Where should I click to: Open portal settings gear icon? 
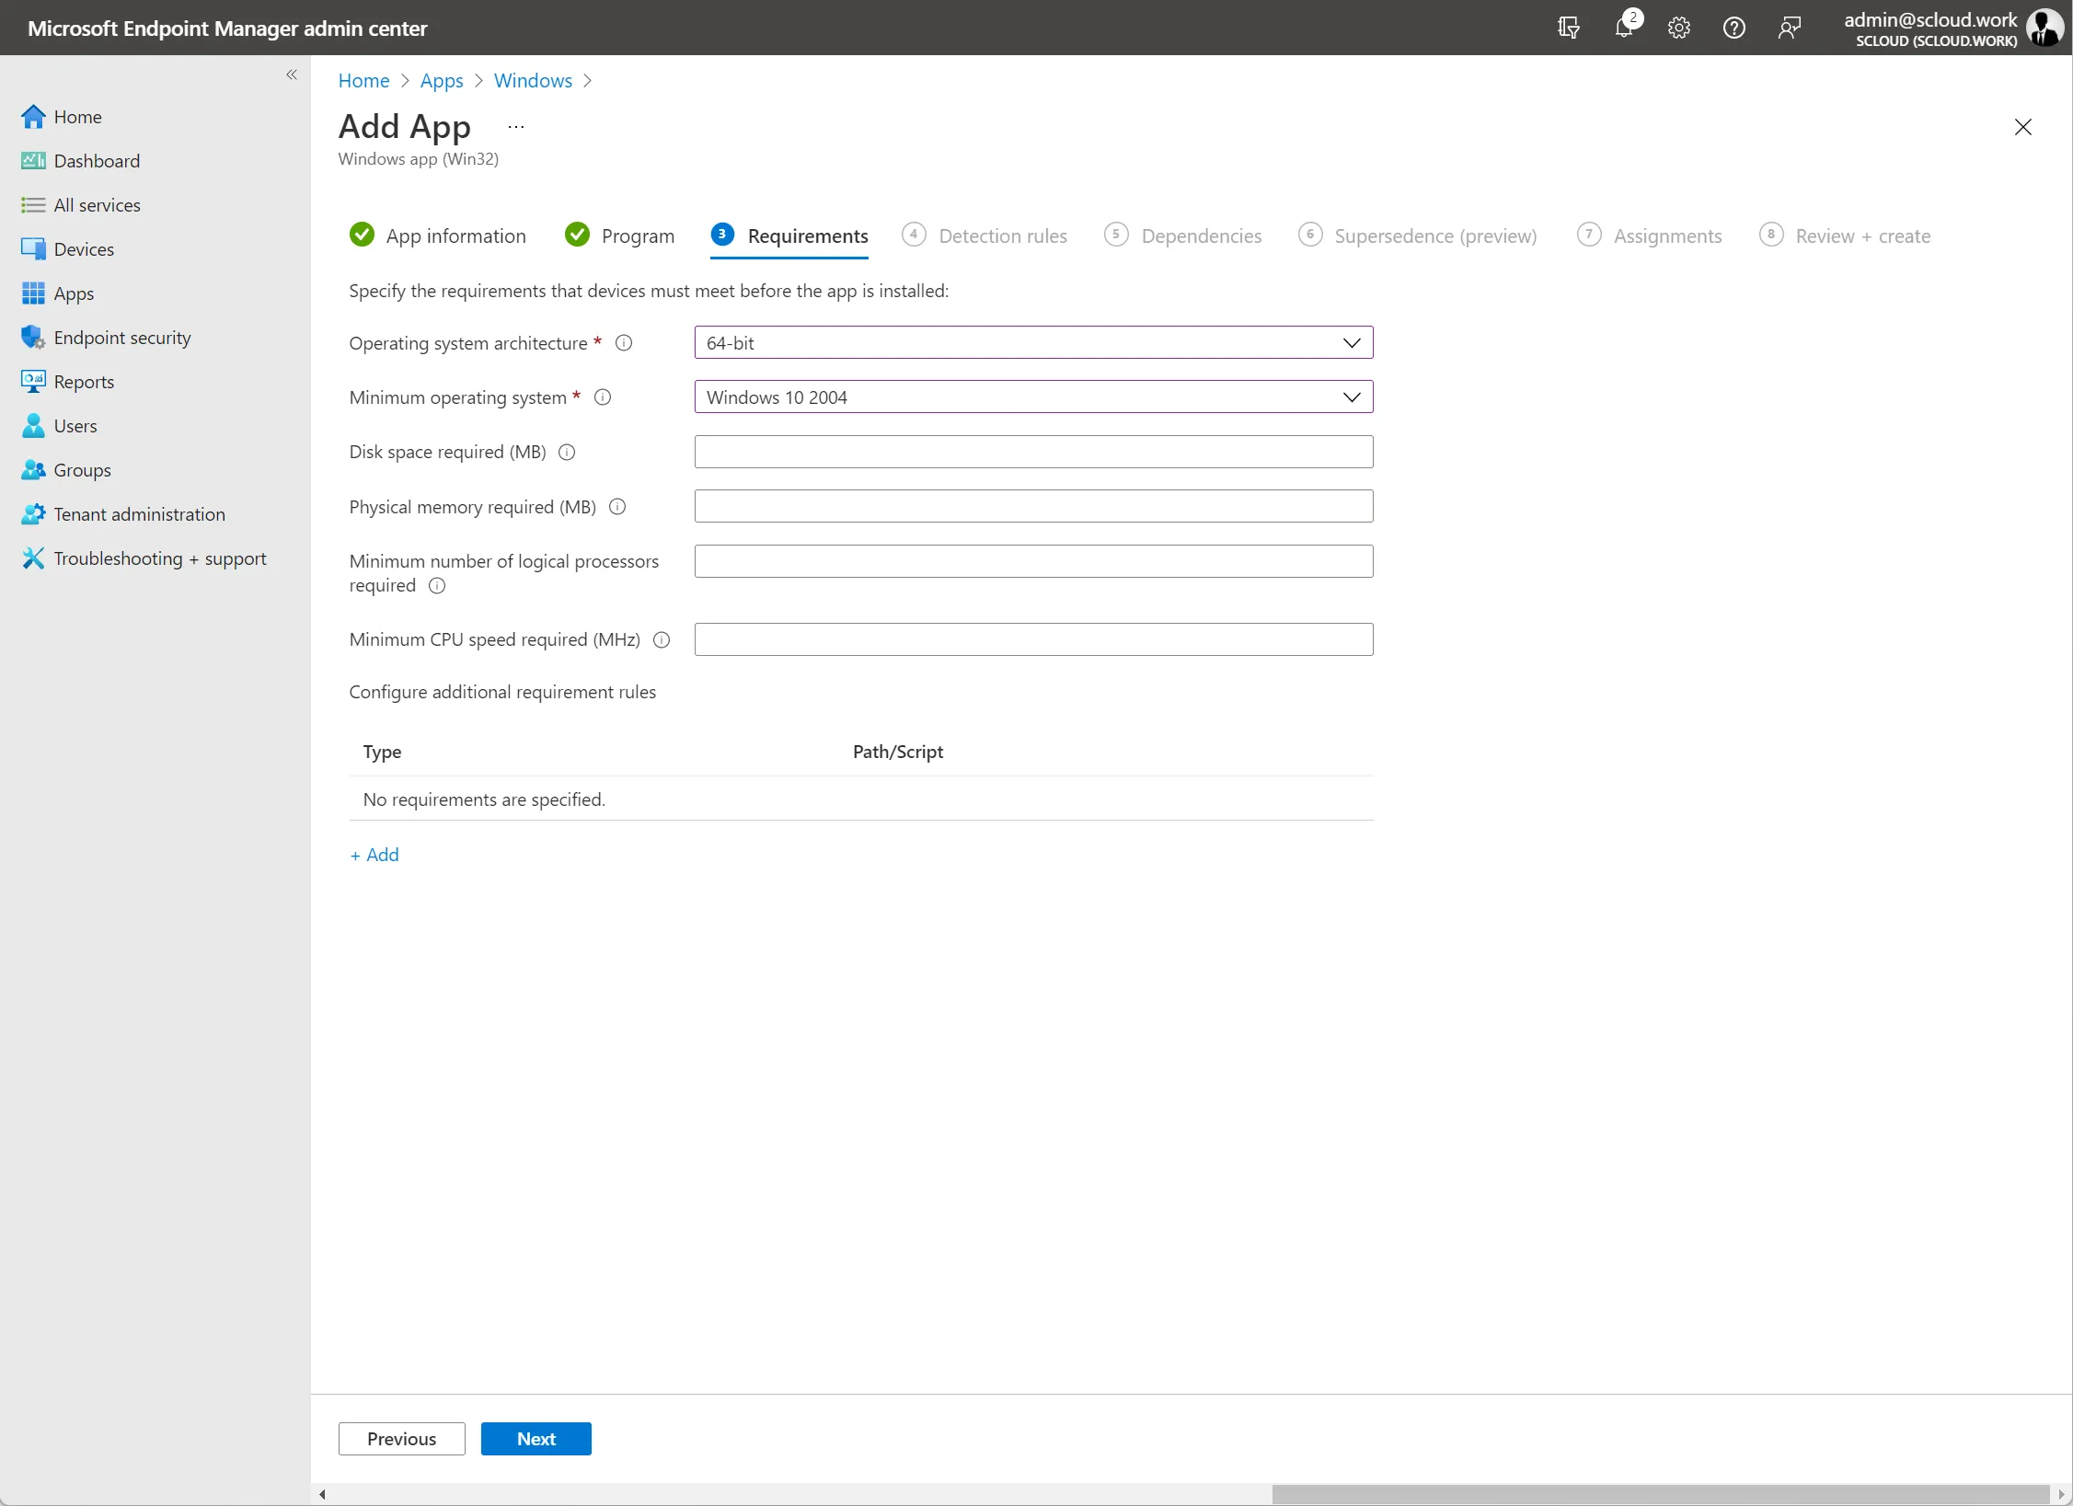point(1679,28)
